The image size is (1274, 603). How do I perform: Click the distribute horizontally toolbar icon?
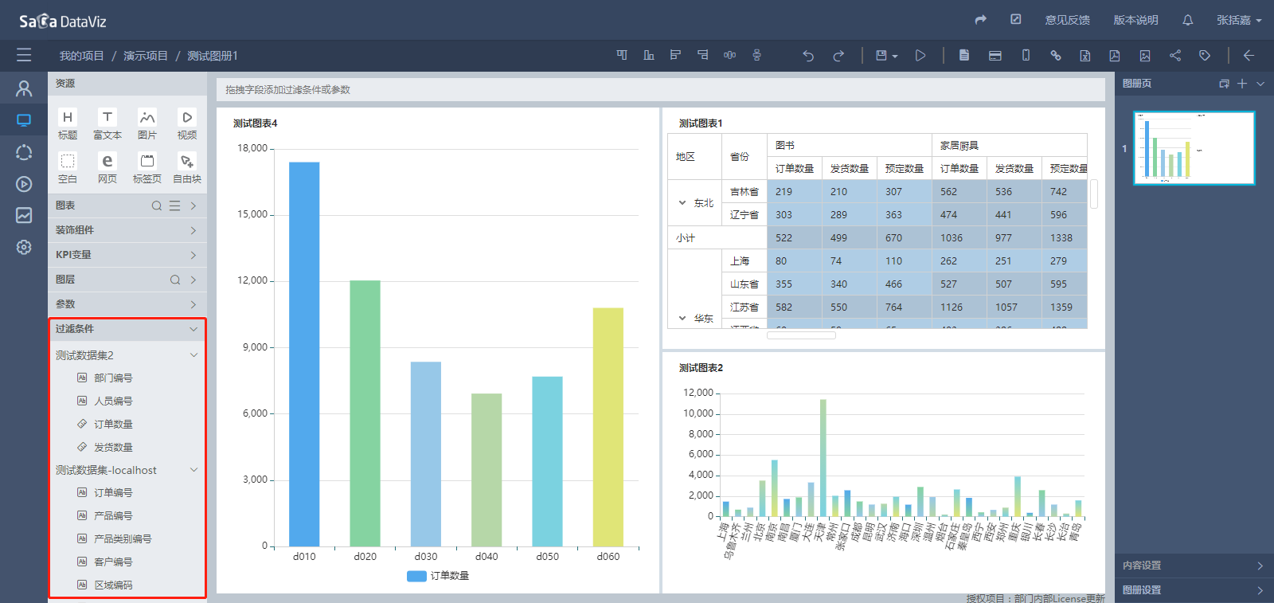point(729,55)
